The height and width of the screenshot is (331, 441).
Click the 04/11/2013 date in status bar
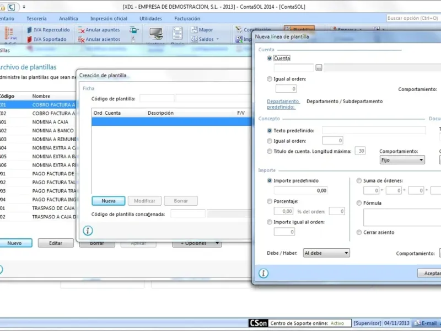(x=396, y=323)
